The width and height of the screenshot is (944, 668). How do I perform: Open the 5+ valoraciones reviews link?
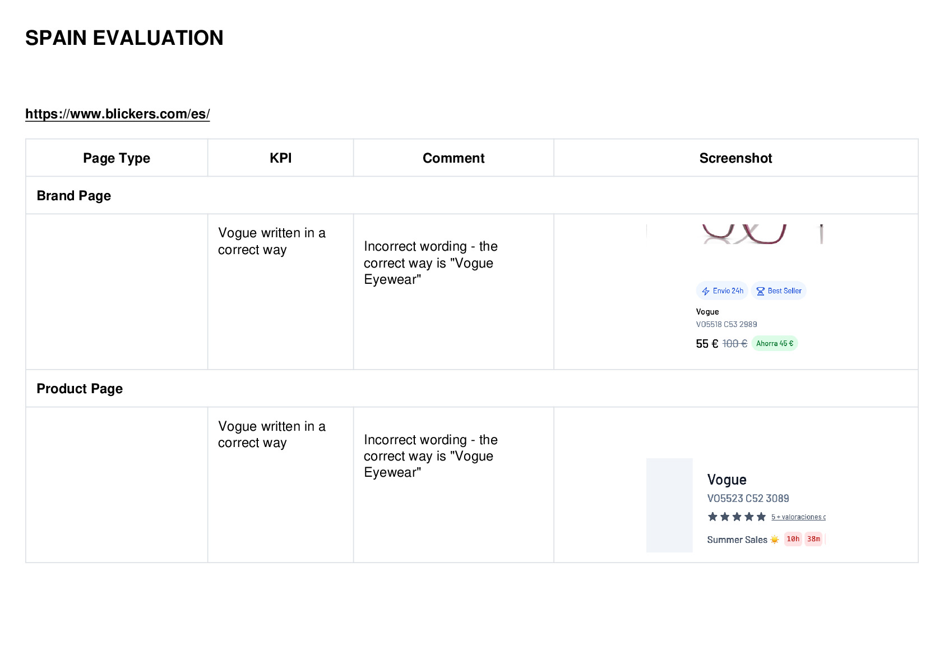(798, 517)
